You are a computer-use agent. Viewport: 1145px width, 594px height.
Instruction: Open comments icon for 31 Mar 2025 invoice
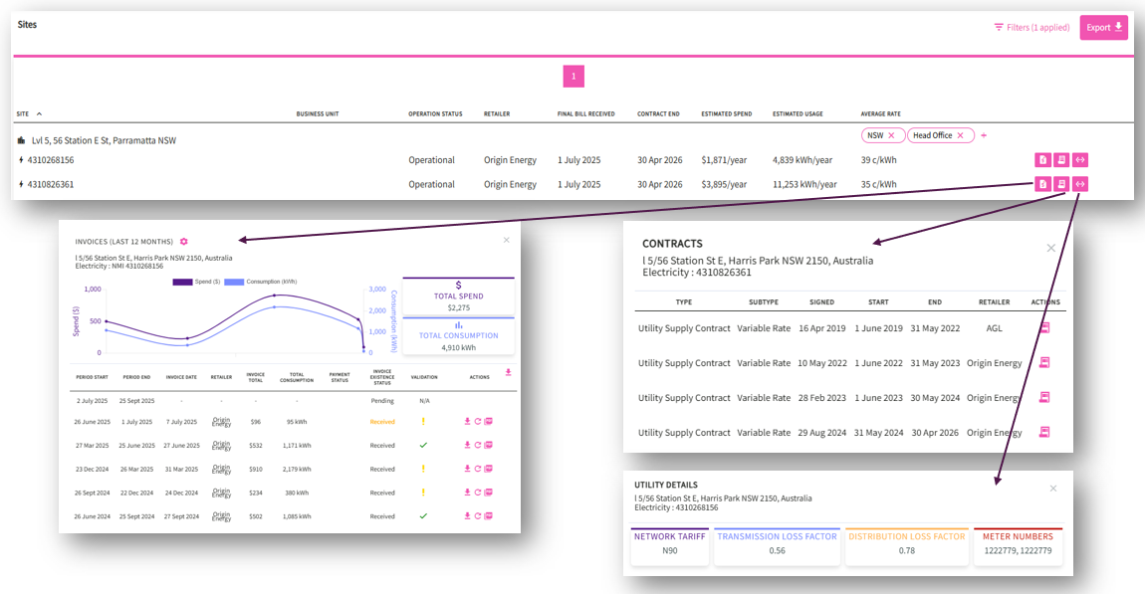488,469
